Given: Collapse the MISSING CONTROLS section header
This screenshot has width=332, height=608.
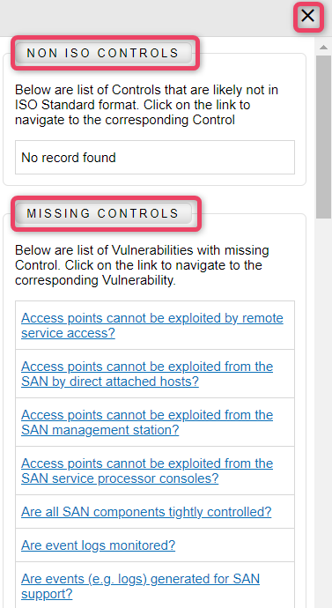Looking at the screenshot, I should 103,213.
